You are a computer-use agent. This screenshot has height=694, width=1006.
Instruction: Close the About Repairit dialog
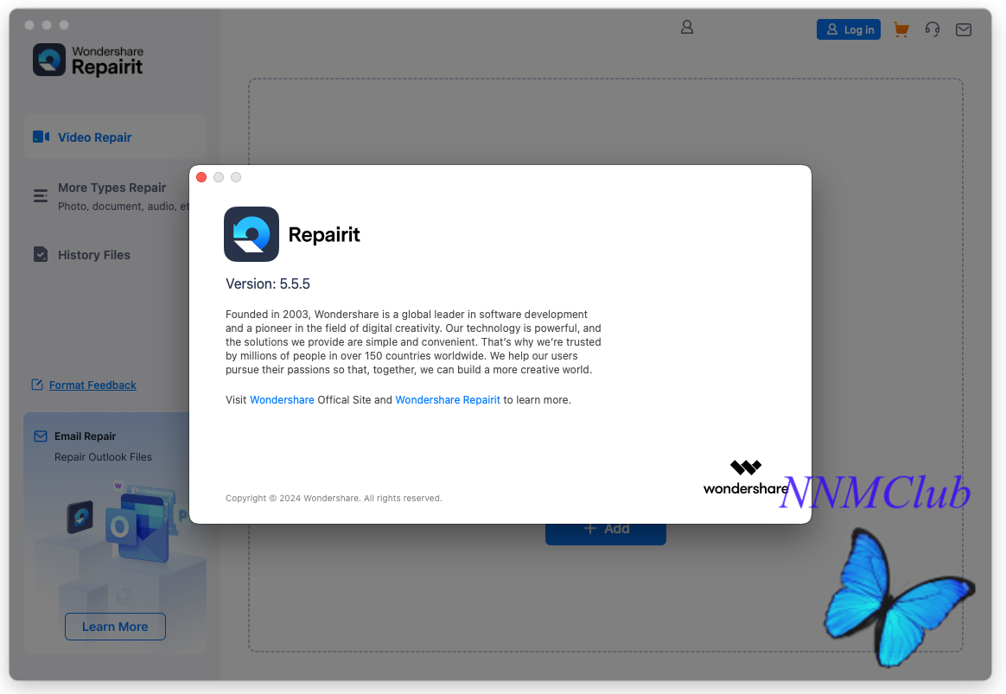[201, 177]
